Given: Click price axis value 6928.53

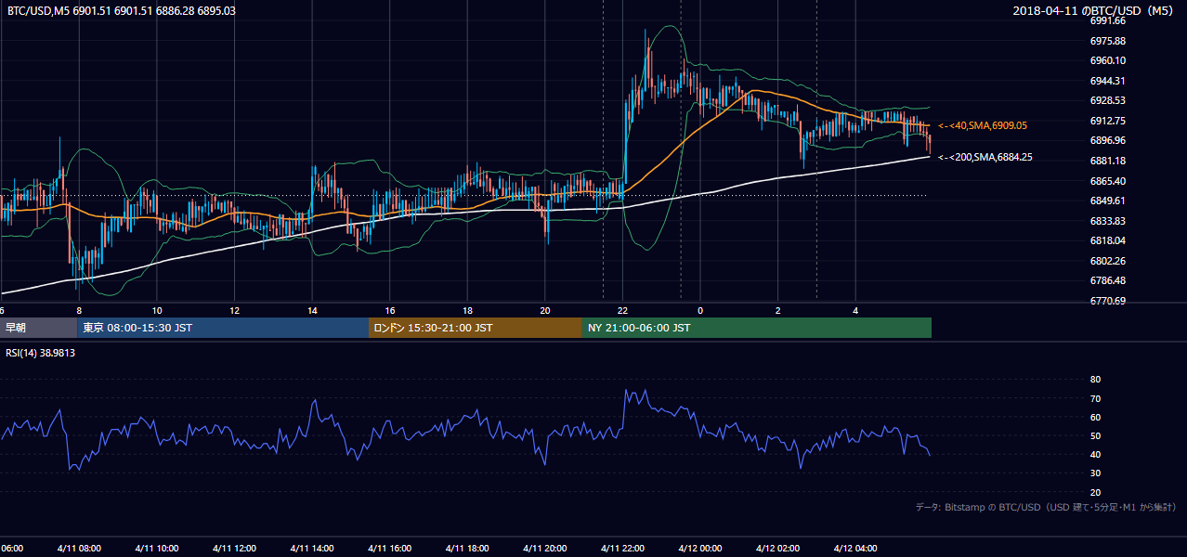Looking at the screenshot, I should [1107, 100].
